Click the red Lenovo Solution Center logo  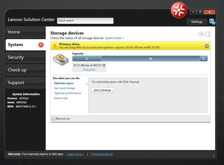click(x=179, y=10)
